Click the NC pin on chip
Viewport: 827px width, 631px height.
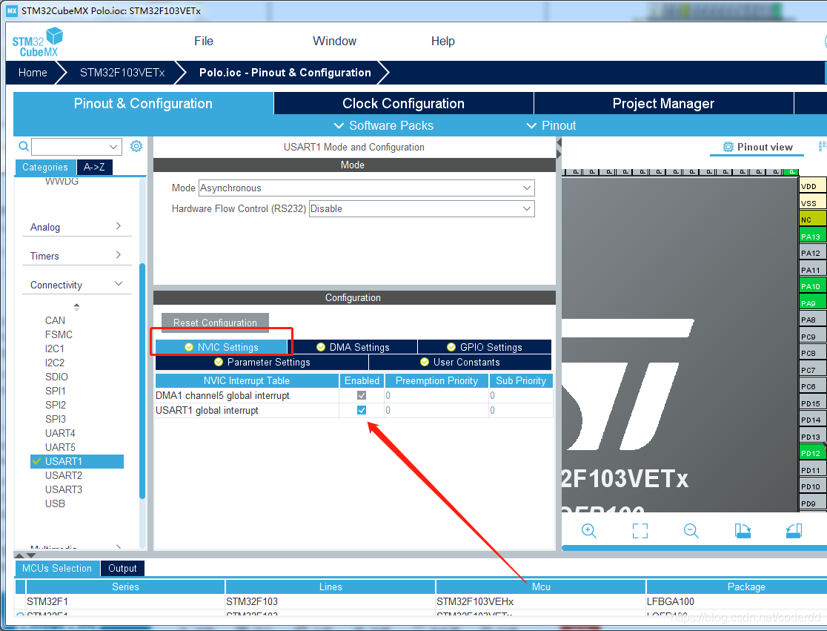click(812, 219)
